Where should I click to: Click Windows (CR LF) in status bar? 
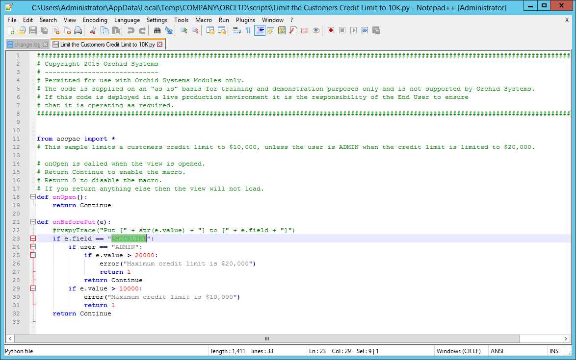458,351
